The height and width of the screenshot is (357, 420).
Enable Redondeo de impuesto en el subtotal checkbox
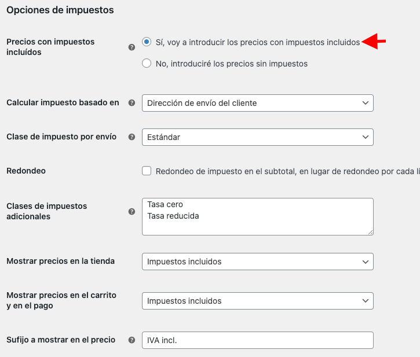[x=147, y=171]
